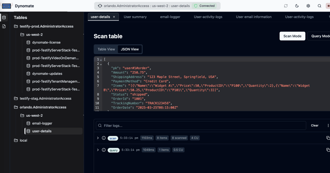Open testify-stag.AdministratorAccess folder

coord(45,98)
